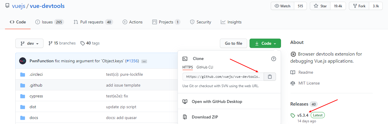Click the GitHub Desktop icon
Viewport: 388px width, 124px height.
pyautogui.click(x=185, y=101)
